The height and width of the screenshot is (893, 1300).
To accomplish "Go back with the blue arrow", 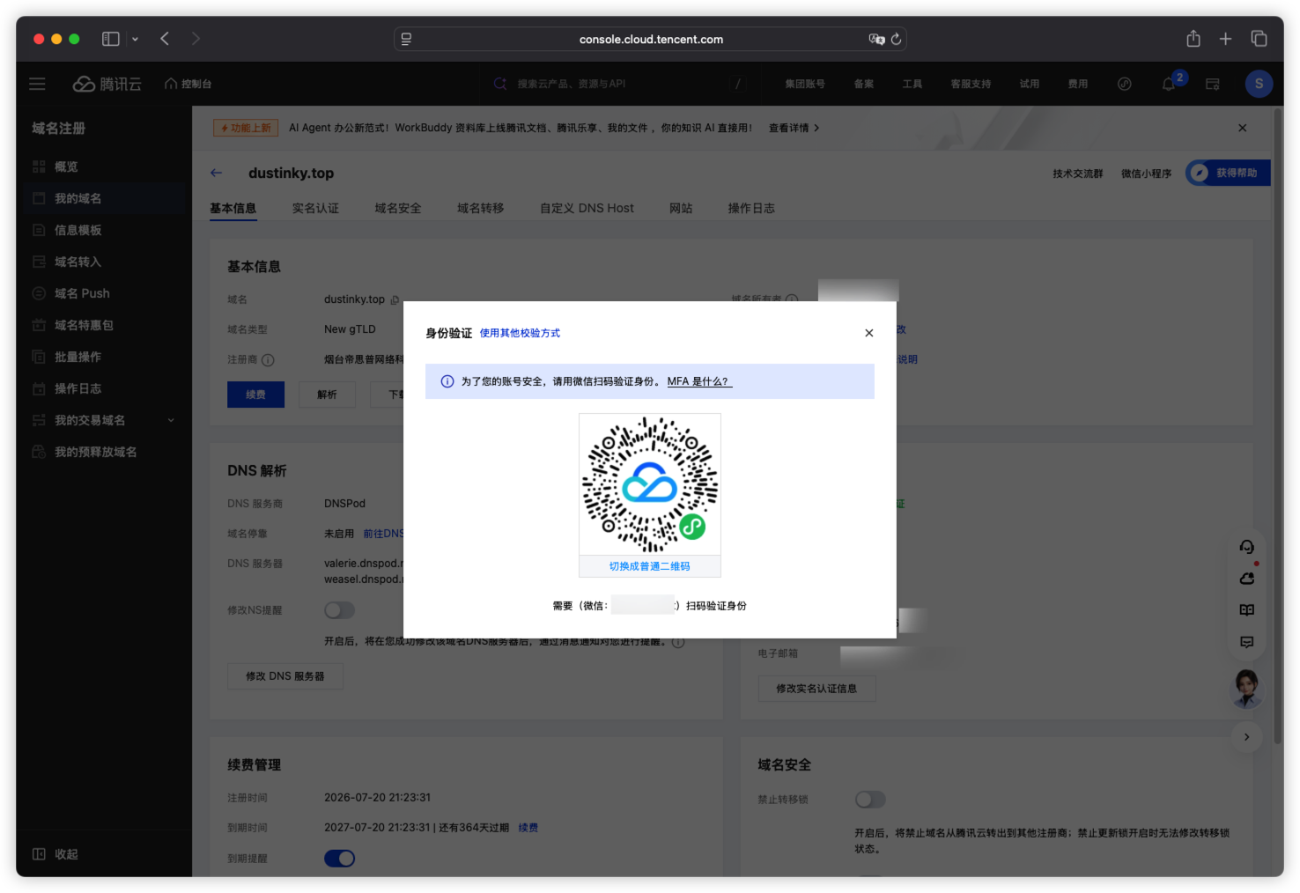I will point(217,173).
